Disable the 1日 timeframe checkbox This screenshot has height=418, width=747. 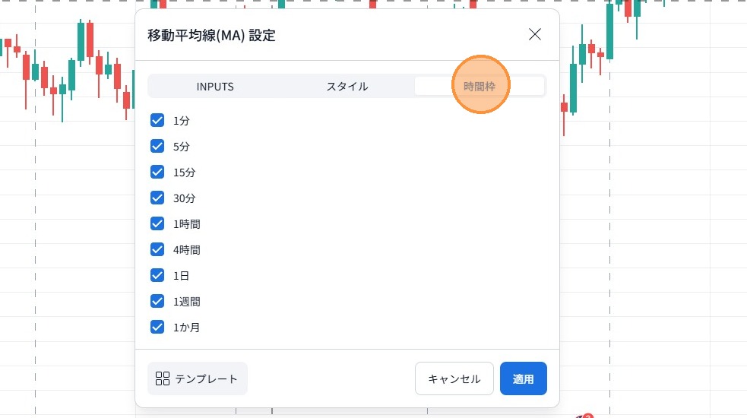click(157, 275)
